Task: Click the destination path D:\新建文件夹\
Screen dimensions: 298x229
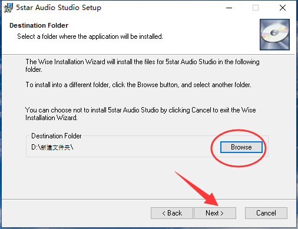Action: [52, 147]
